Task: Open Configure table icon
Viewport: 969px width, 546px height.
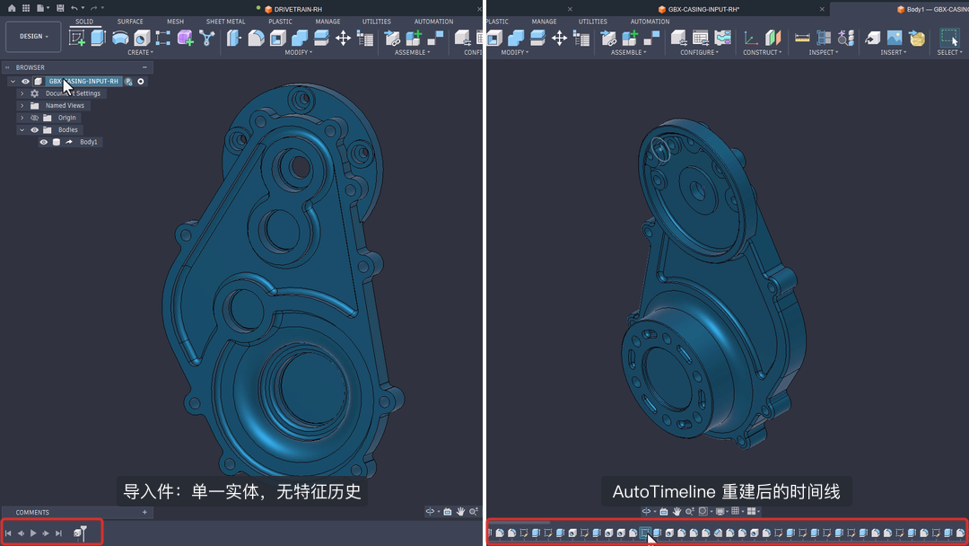Action: (700, 38)
